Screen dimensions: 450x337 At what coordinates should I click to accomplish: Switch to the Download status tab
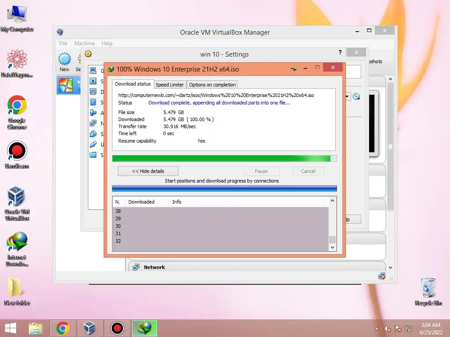pos(133,84)
